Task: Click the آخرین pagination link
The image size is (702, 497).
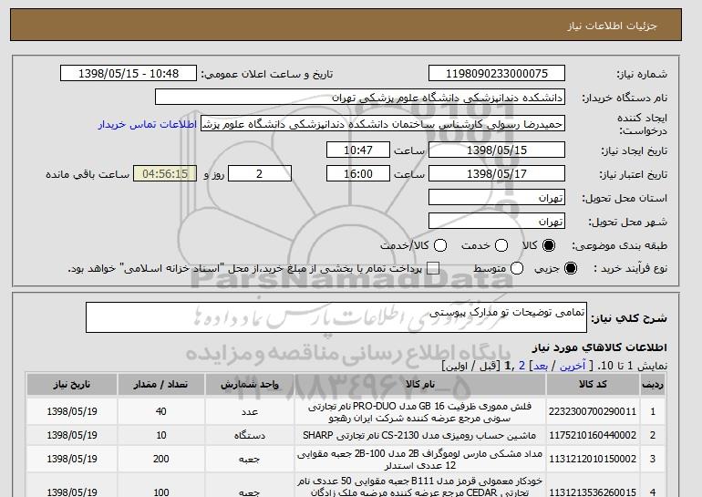Action: coord(573,366)
